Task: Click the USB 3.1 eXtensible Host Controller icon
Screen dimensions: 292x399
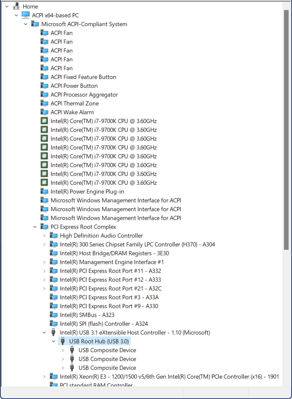Action: click(x=54, y=332)
